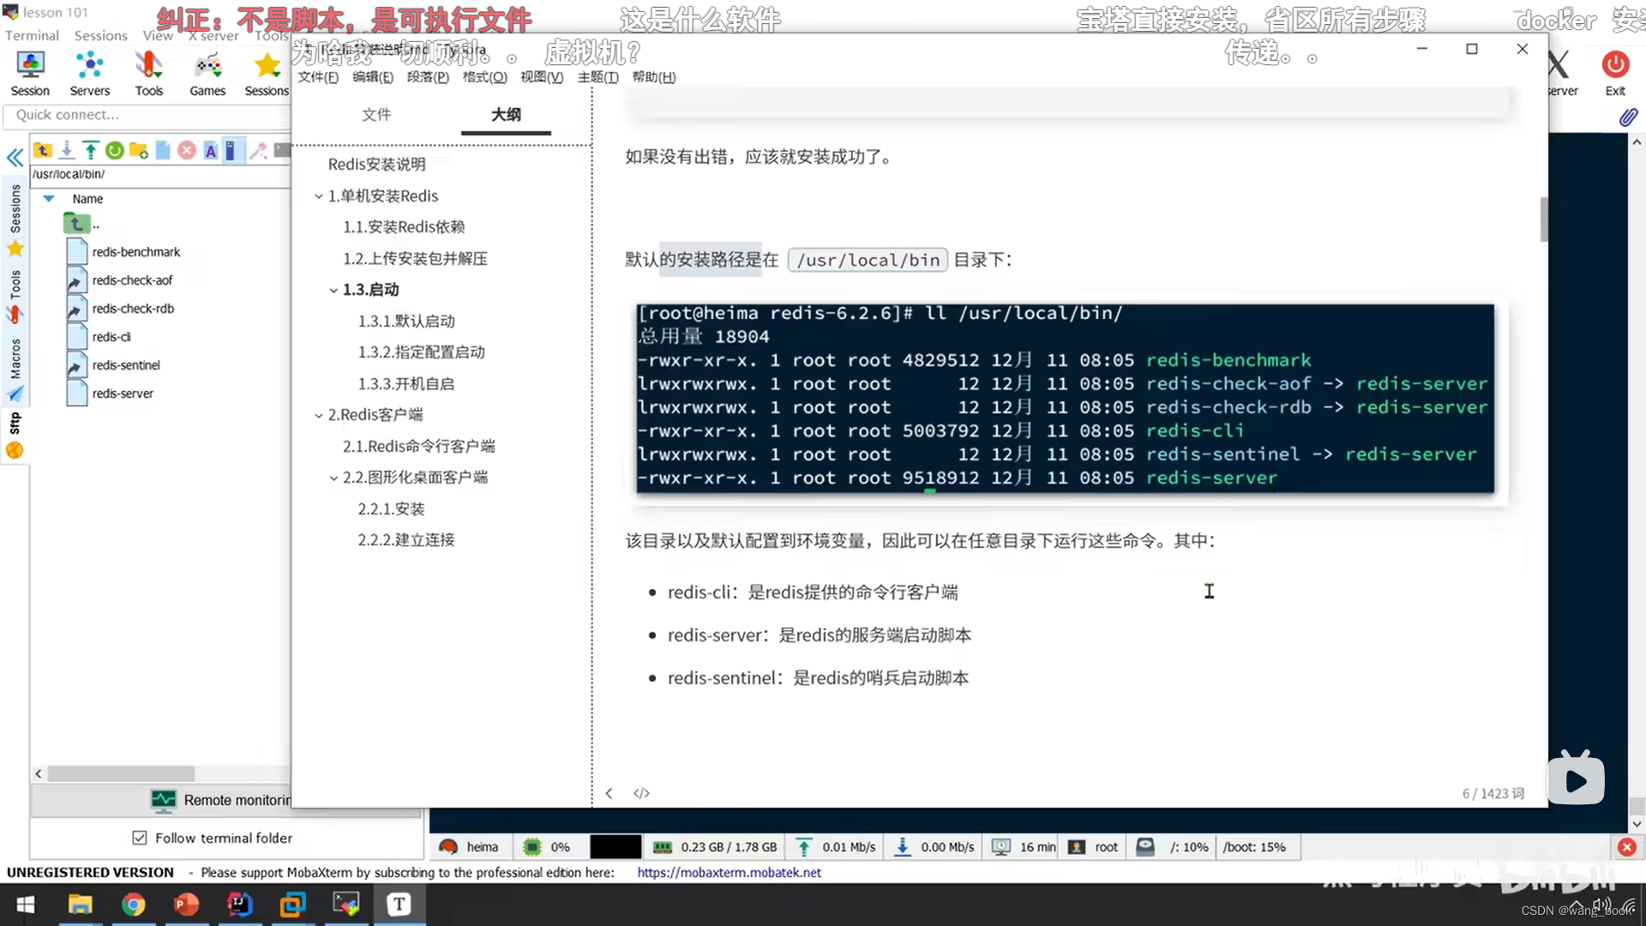The height and width of the screenshot is (926, 1646).
Task: Click the SFTP upload arrow icon
Action: (x=90, y=151)
